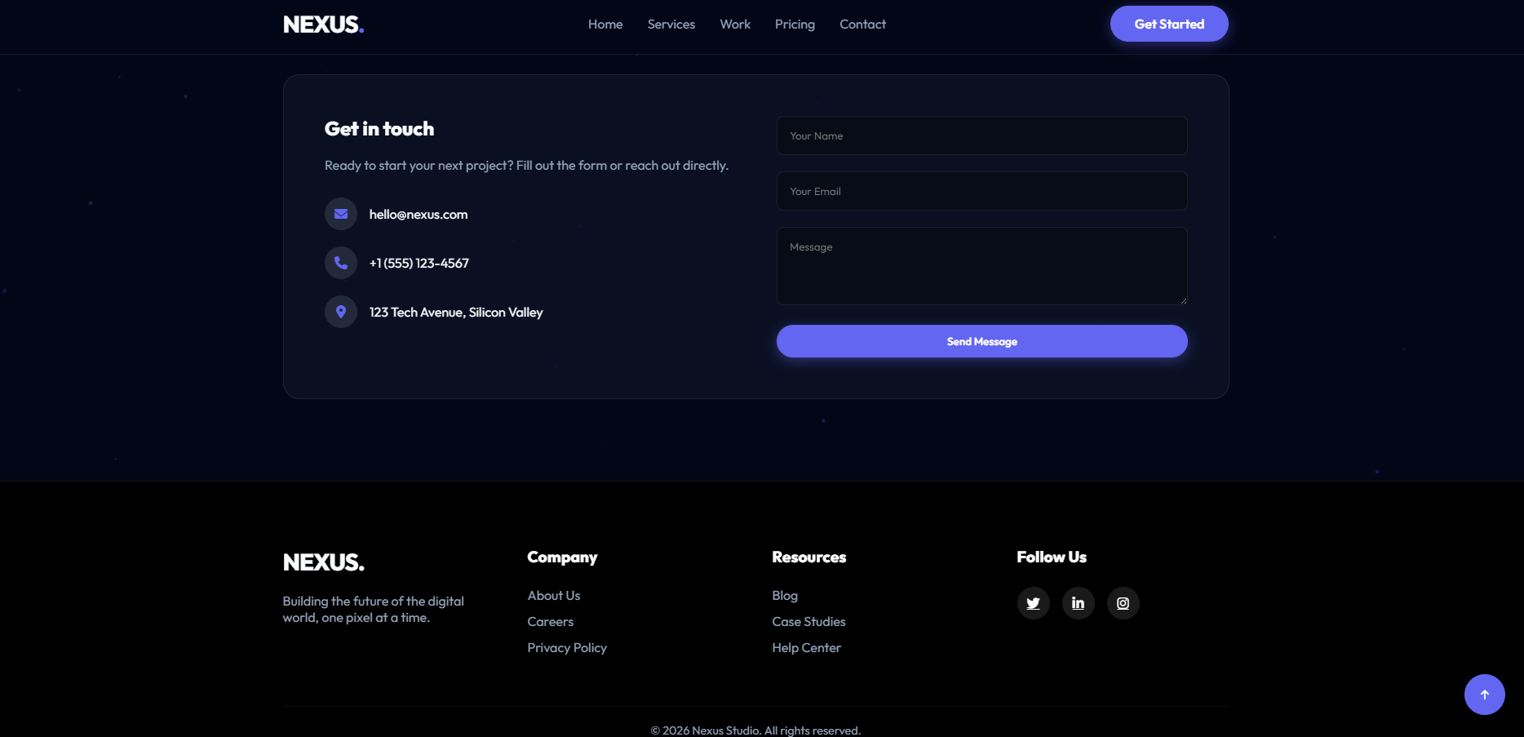Screen dimensions: 1524x737
Task: Grab the Message box resize handle
Action: tap(1183, 301)
